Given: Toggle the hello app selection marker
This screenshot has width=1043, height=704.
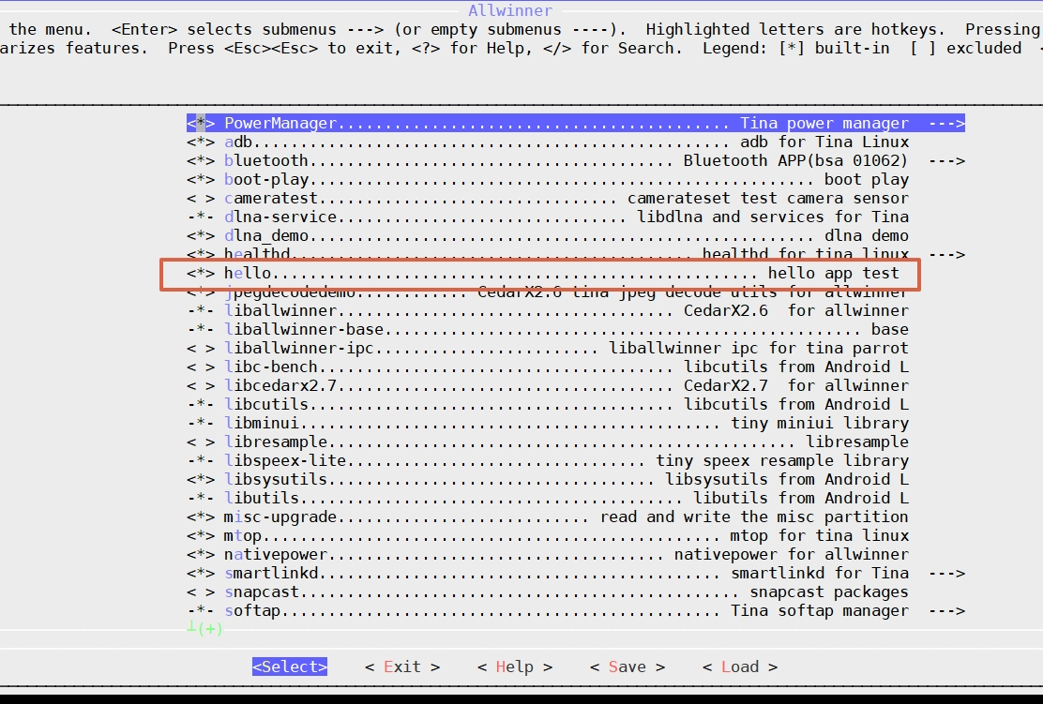Looking at the screenshot, I should click(200, 273).
